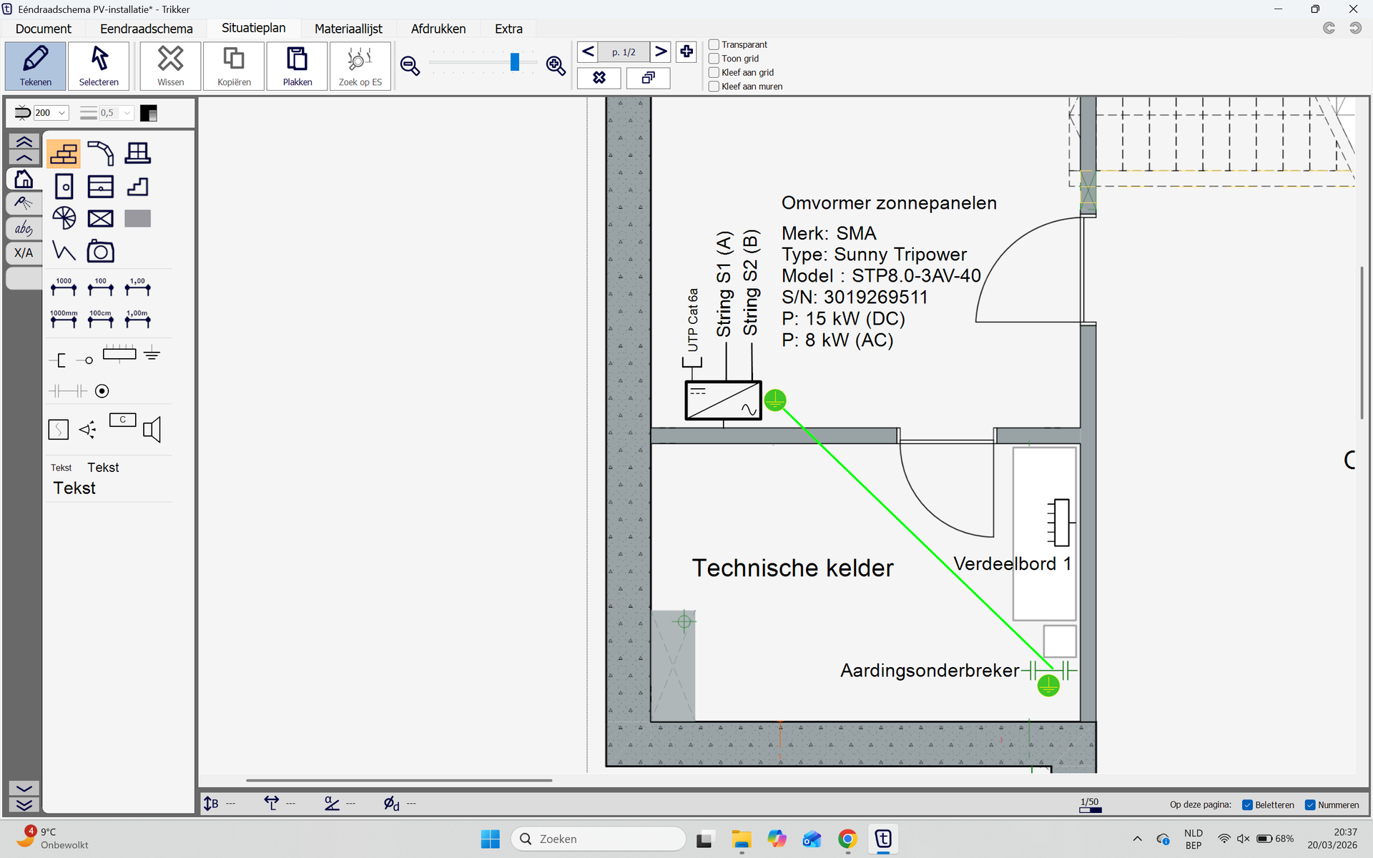Select the speaker symbol in the palette
Viewport: 1373px width, 858px height.
tap(152, 430)
